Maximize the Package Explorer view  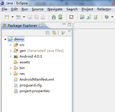69,25
